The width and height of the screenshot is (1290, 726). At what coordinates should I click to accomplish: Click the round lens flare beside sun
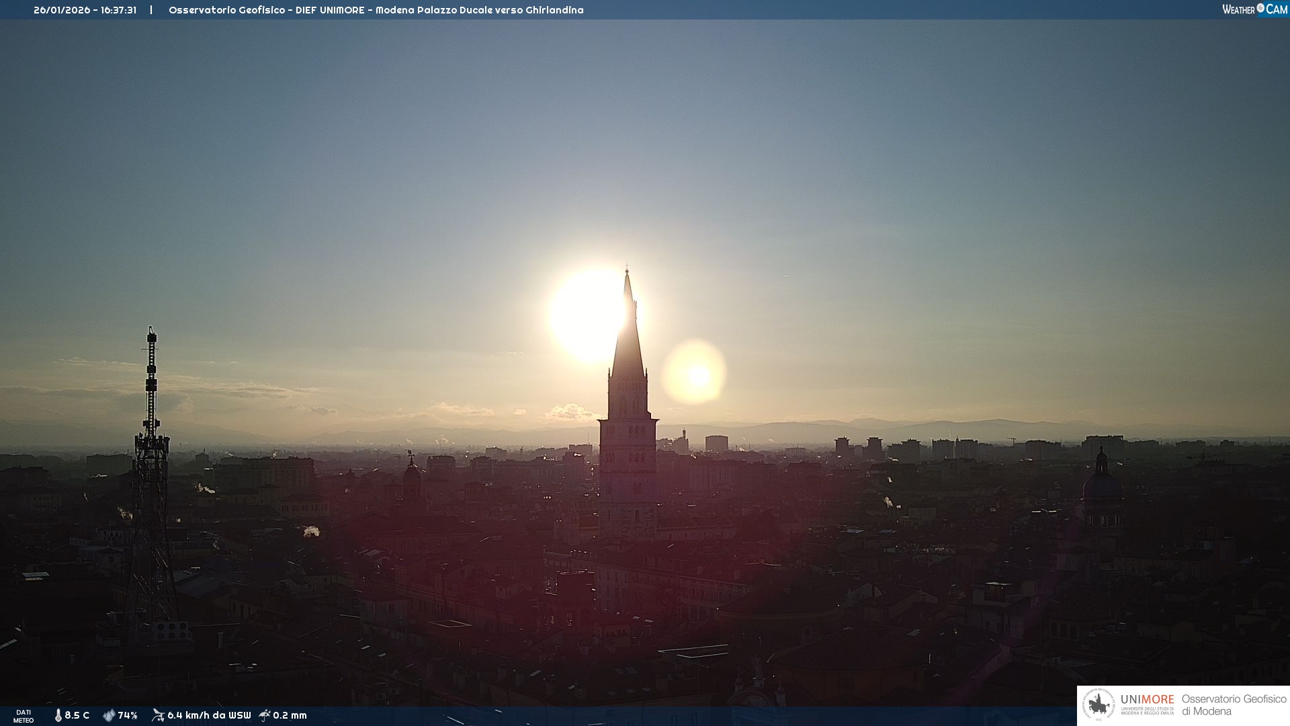695,372
